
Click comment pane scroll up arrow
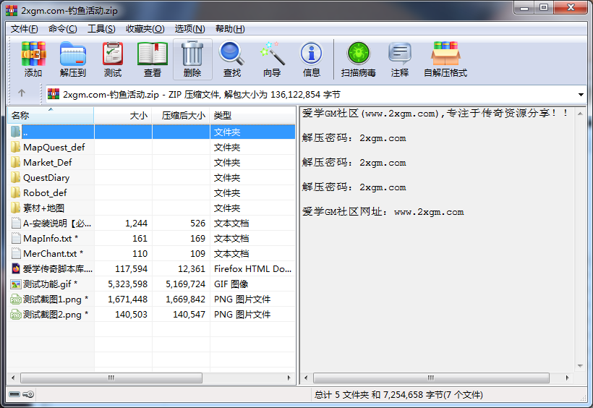[x=580, y=114]
